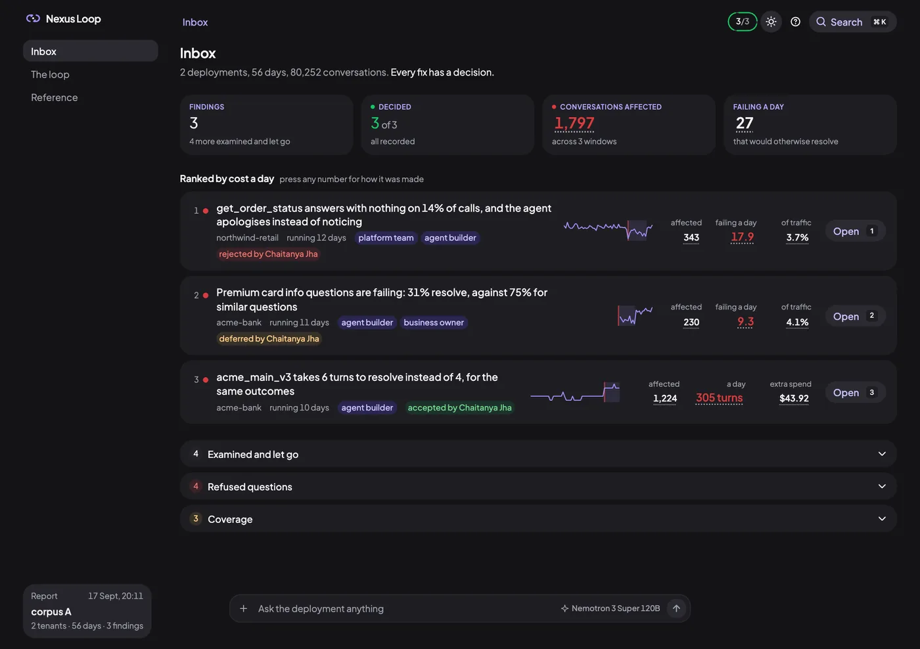Click the search magnifier icon
Viewport: 920px width, 649px height.
[821, 22]
